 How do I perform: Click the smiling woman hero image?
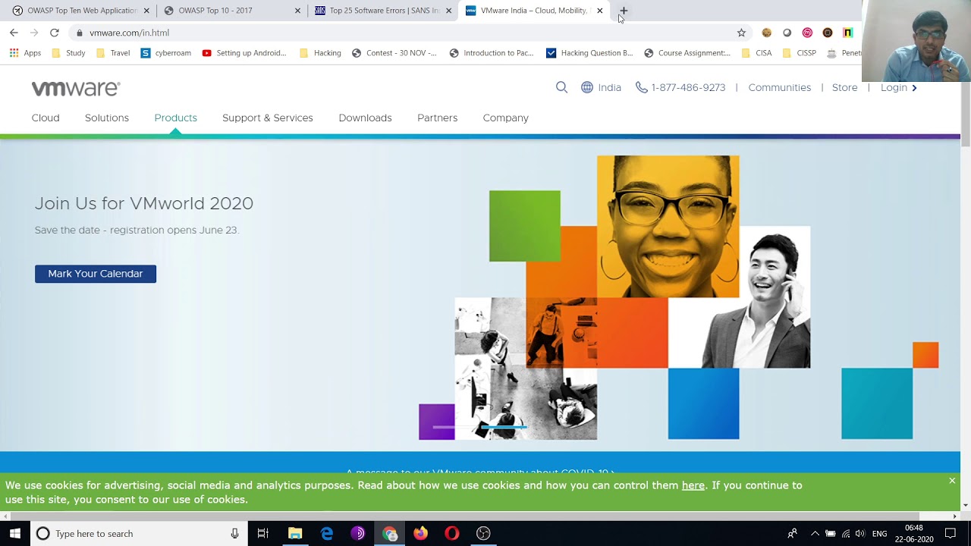pos(668,227)
